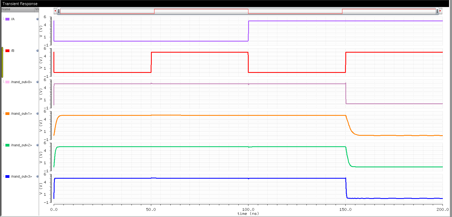This screenshot has height=217, width=452.
Task: Hide the /nand_out<1> trace using its eye icon
Action: tap(37, 114)
